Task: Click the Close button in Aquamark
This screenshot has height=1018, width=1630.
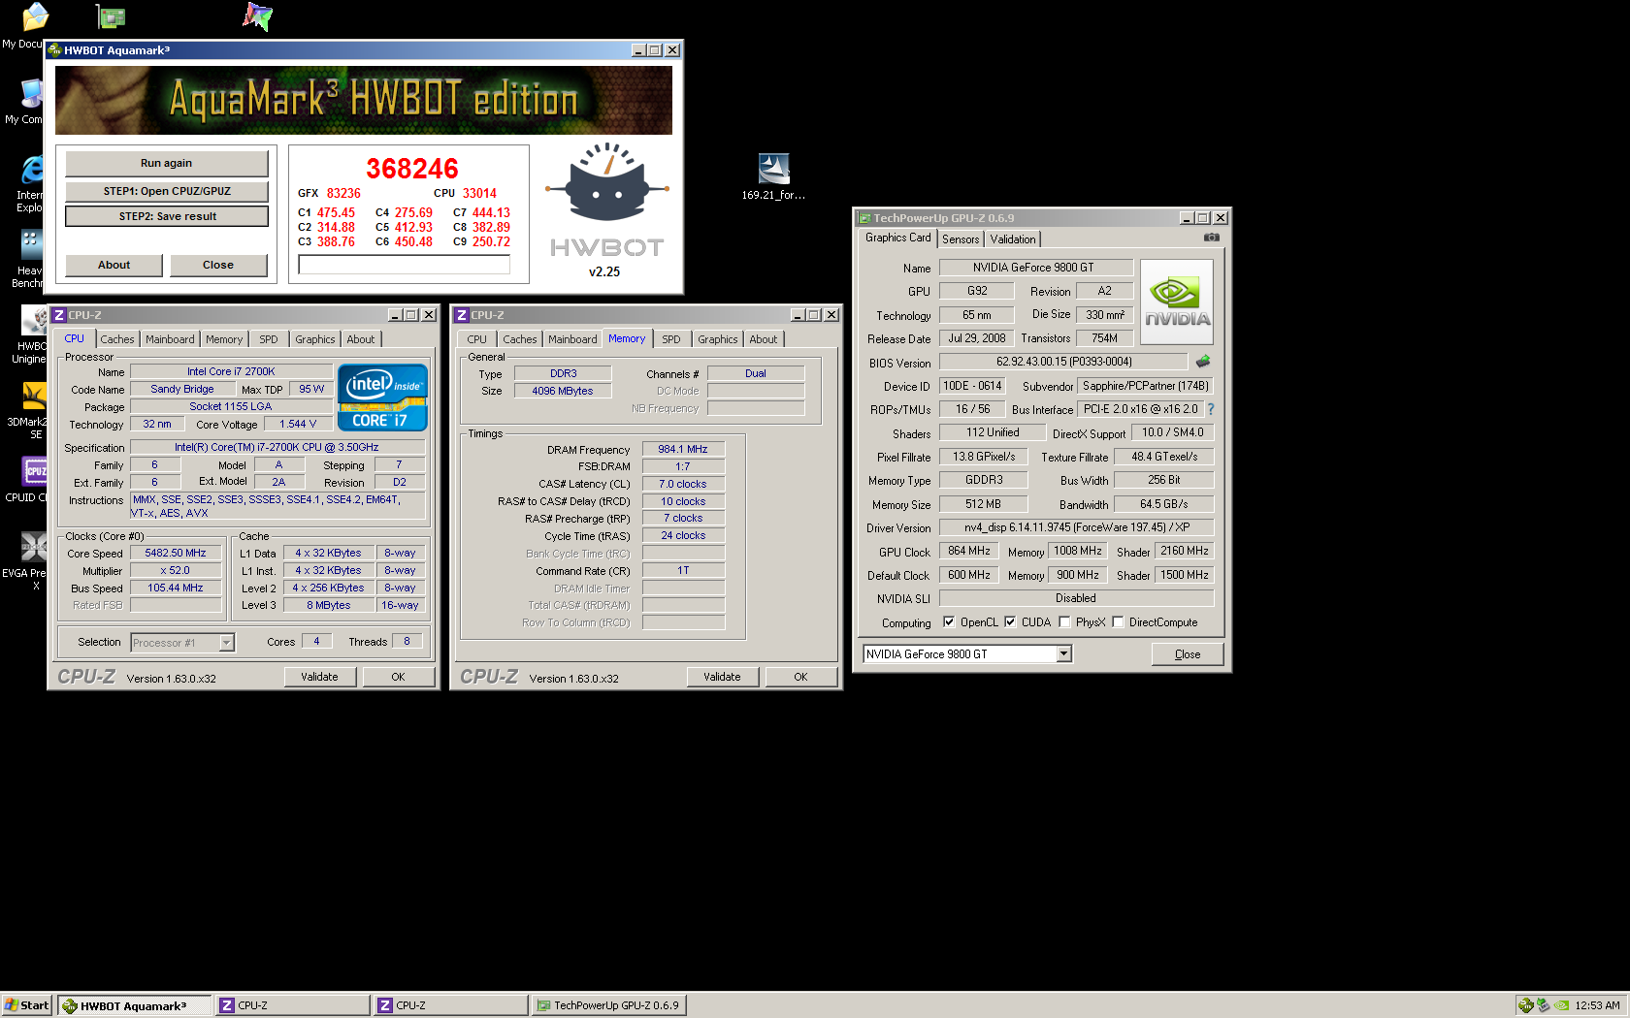Action: 218,265
